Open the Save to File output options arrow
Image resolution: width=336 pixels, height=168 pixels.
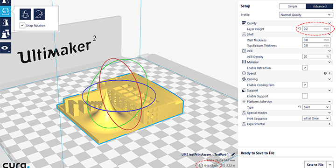pyautogui.click(x=329, y=165)
